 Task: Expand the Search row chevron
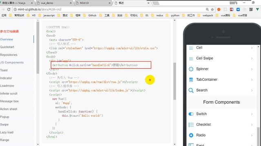(x=252, y=90)
